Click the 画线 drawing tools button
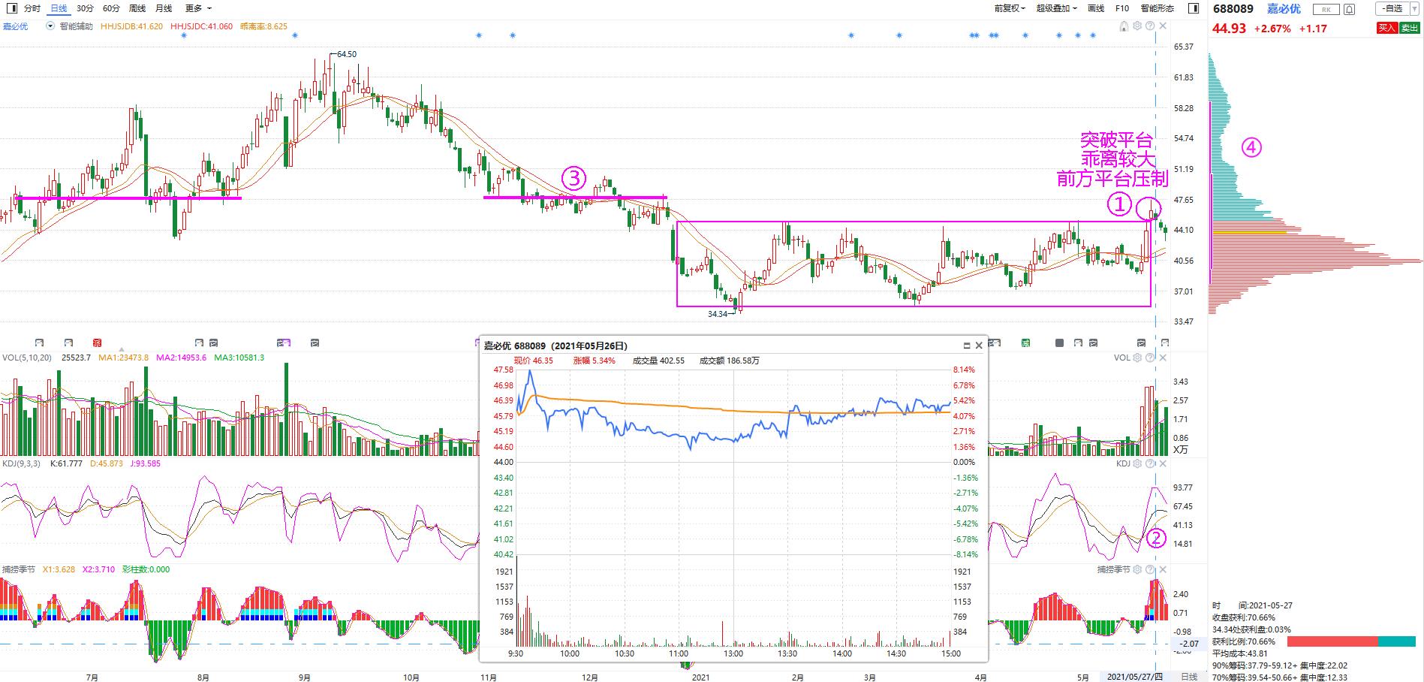The image size is (1424, 682). coord(1096,8)
